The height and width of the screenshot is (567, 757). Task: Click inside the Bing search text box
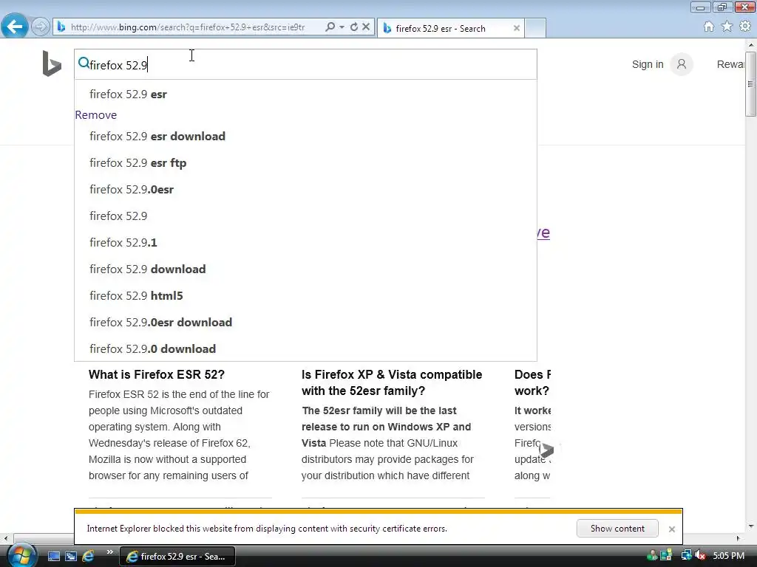pos(305,65)
